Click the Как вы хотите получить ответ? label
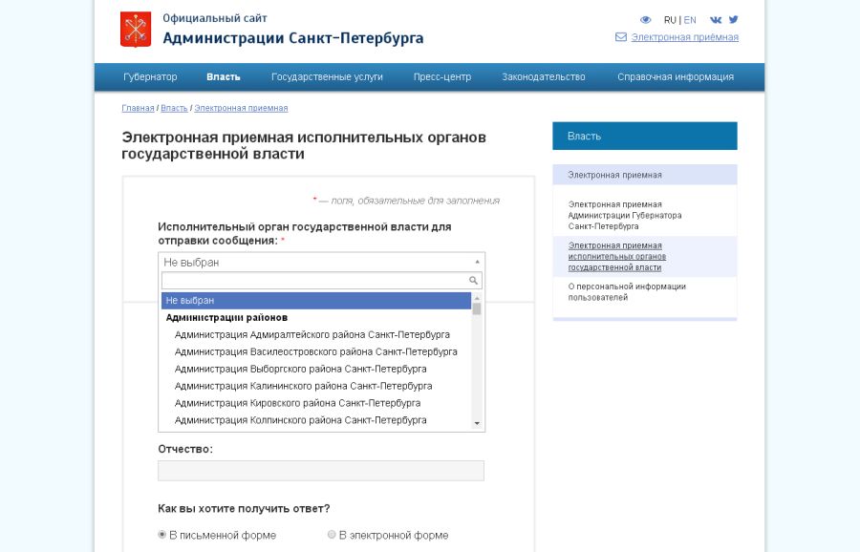This screenshot has height=552, width=860. 244,509
